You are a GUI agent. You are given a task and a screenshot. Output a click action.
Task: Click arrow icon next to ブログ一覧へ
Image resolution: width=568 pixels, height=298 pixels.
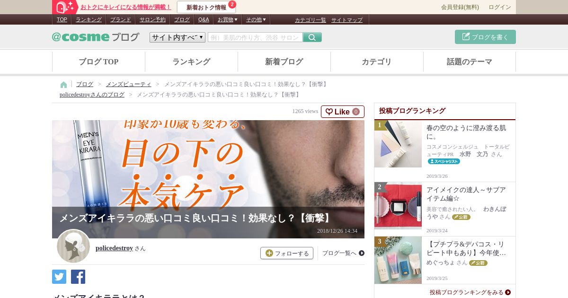[x=362, y=253]
